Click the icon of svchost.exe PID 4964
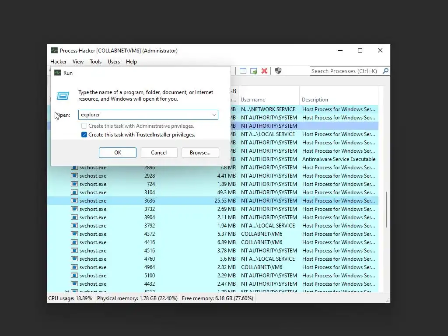 74,267
